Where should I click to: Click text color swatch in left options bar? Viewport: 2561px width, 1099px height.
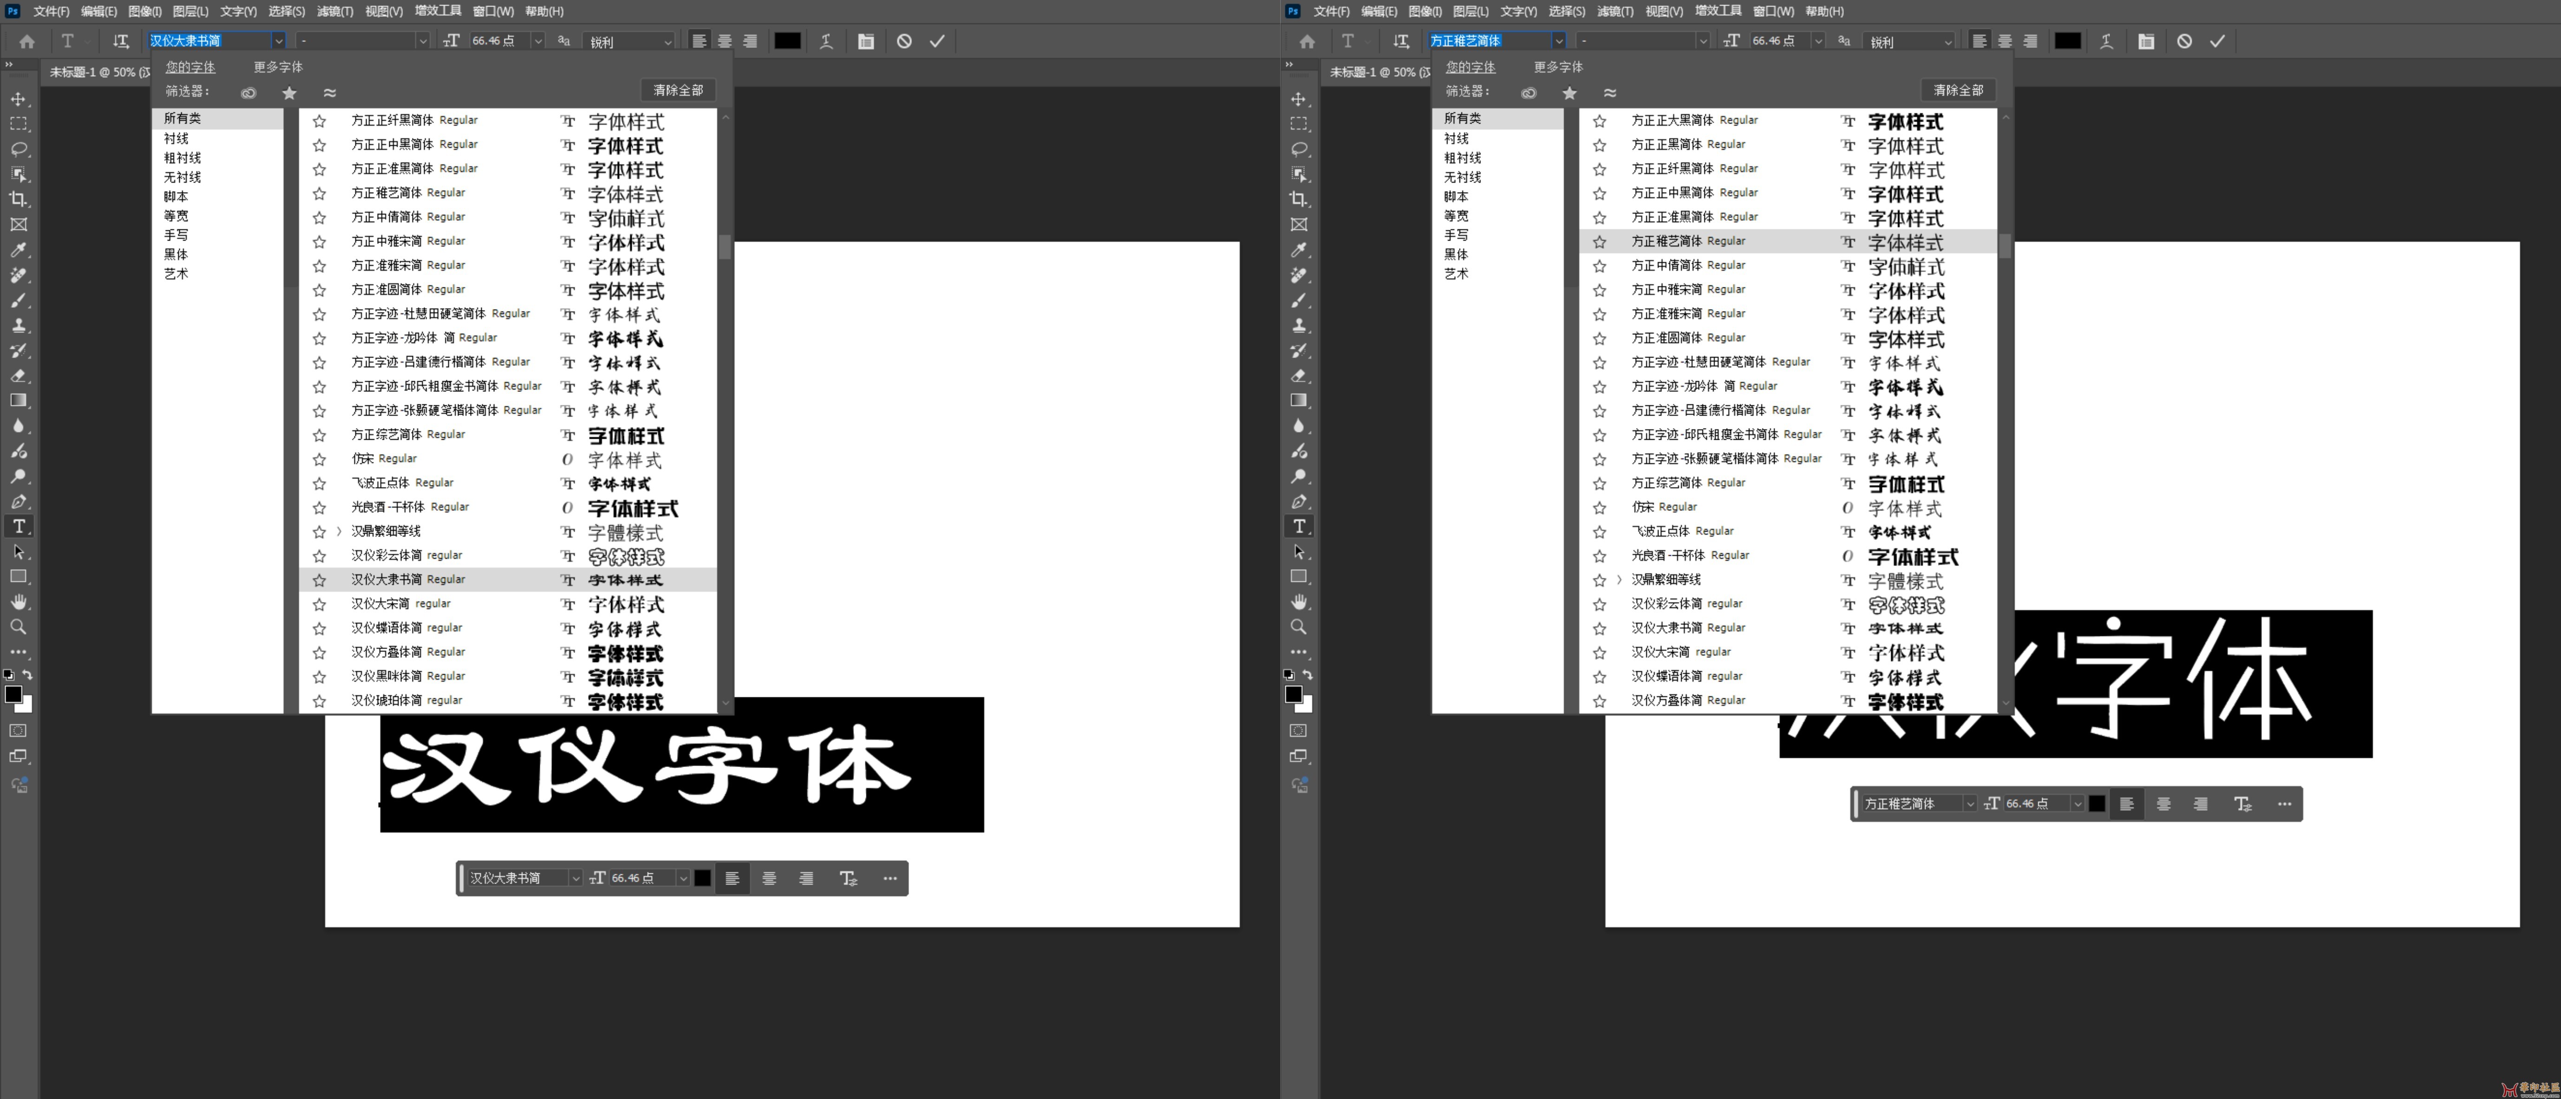click(x=787, y=41)
